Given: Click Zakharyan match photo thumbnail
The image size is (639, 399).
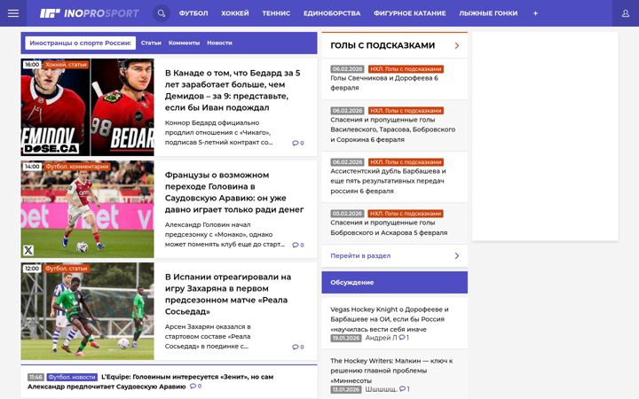Looking at the screenshot, I should (x=88, y=311).
